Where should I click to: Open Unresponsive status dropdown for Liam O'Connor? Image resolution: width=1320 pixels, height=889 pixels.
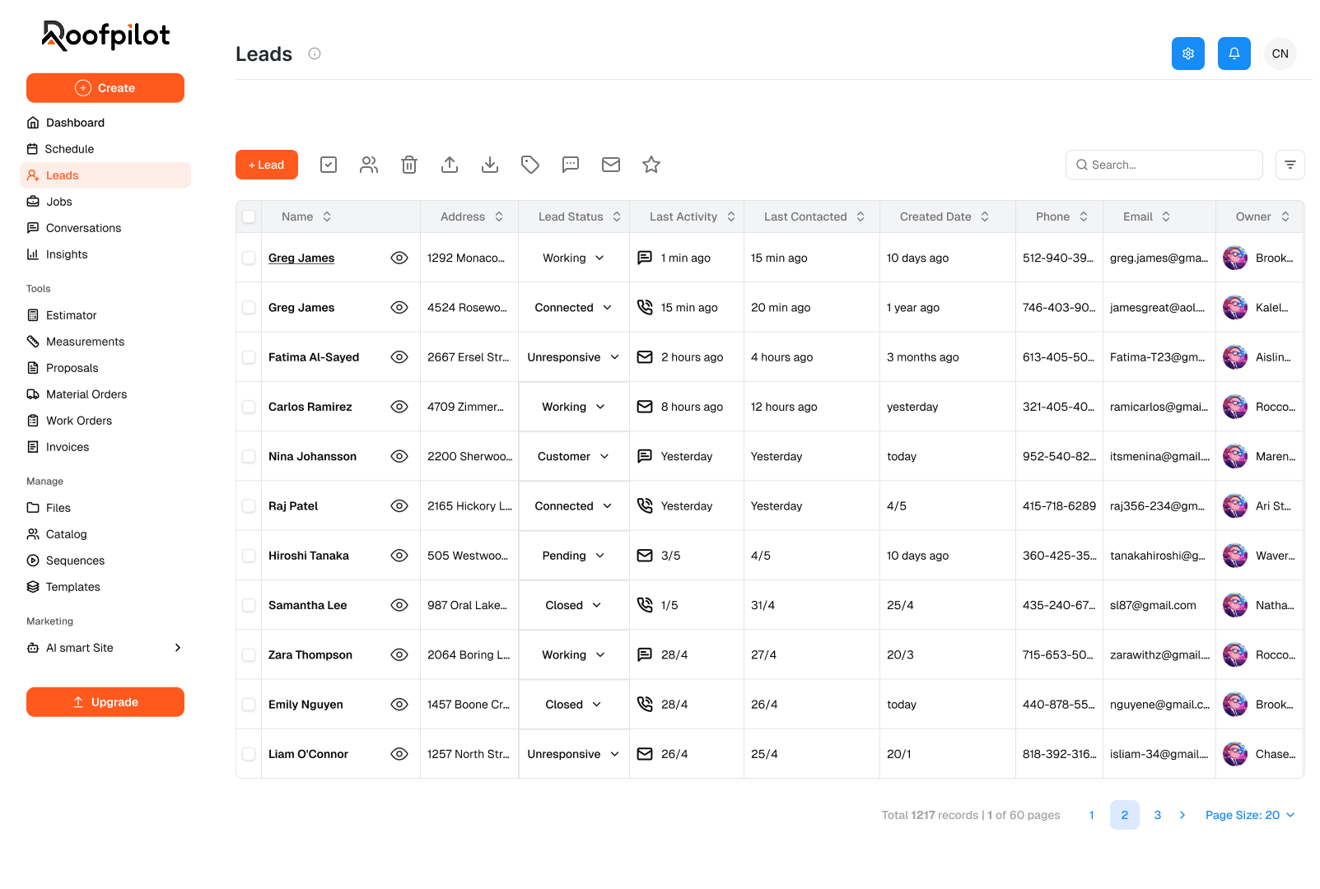[574, 754]
